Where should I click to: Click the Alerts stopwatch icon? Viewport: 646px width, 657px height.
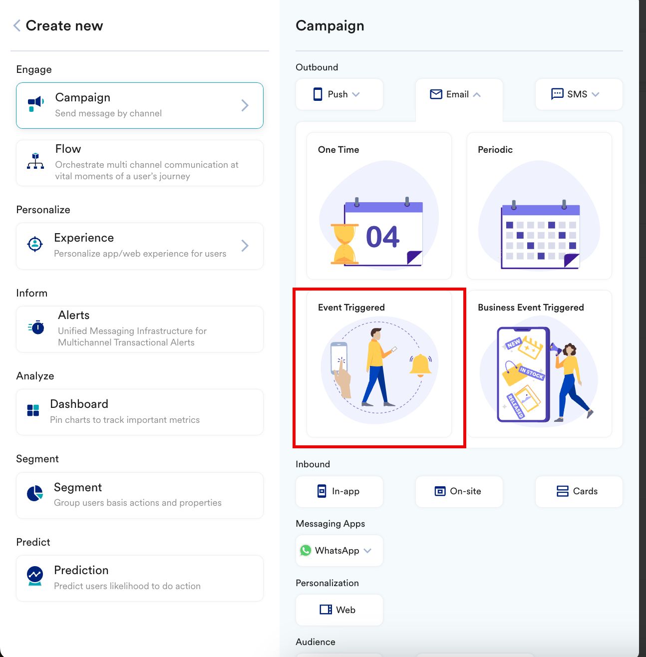point(36,328)
